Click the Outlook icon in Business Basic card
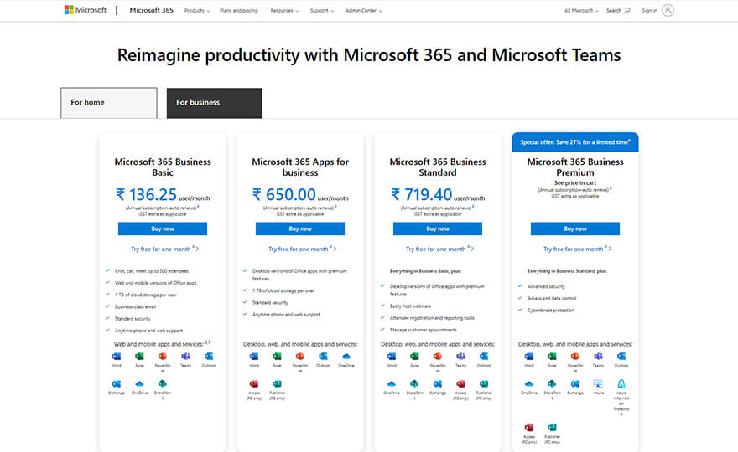 (x=209, y=357)
